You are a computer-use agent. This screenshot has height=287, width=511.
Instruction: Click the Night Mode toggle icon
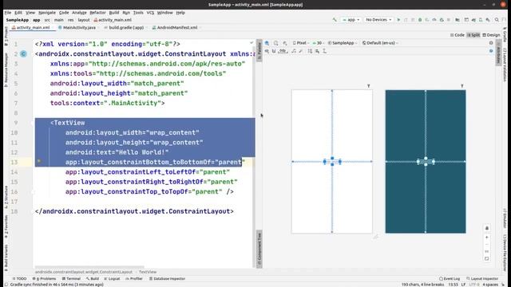point(285,43)
